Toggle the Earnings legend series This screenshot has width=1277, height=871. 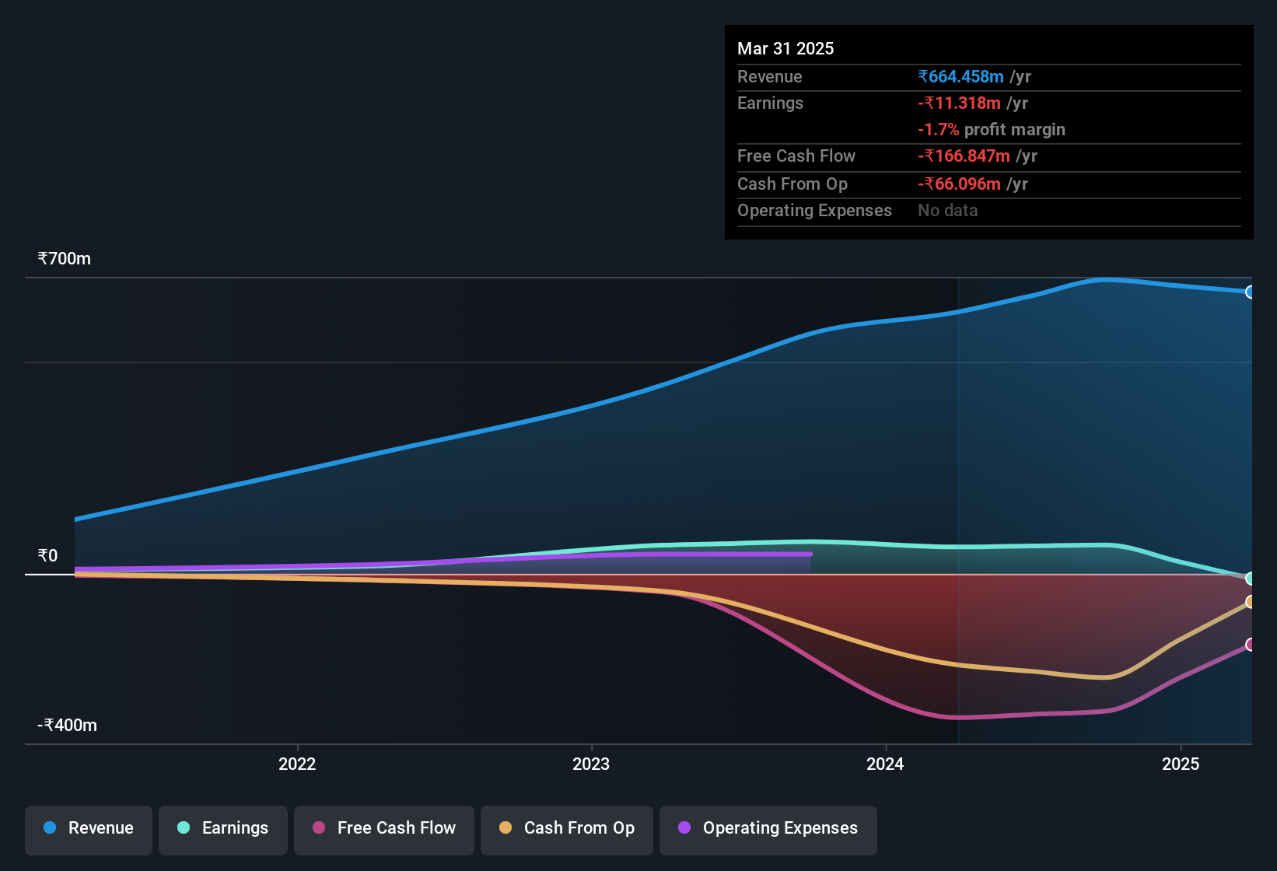tap(223, 830)
